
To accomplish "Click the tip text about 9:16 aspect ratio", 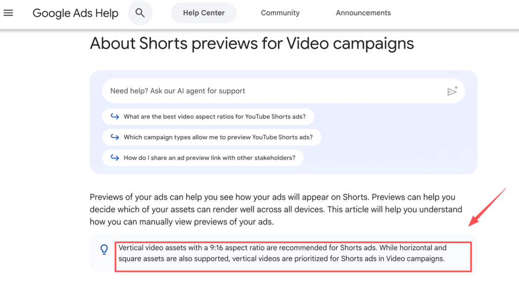I will pyautogui.click(x=282, y=253).
